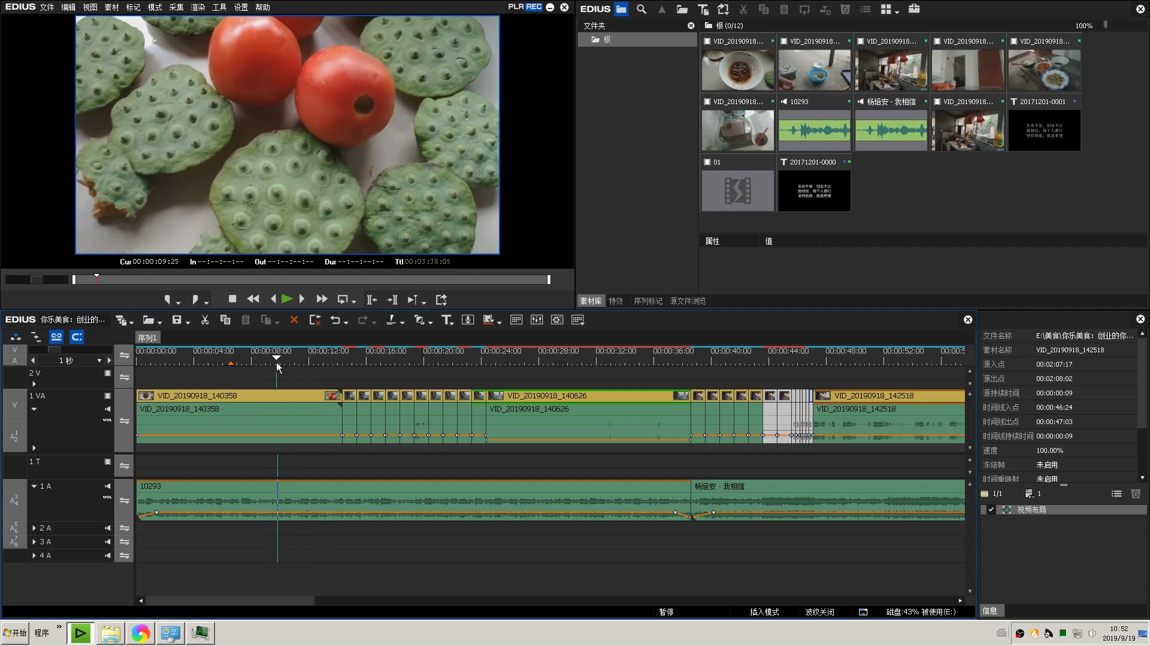
Task: Open the timeline scale dropdown showing 1 秒
Action: 99,361
